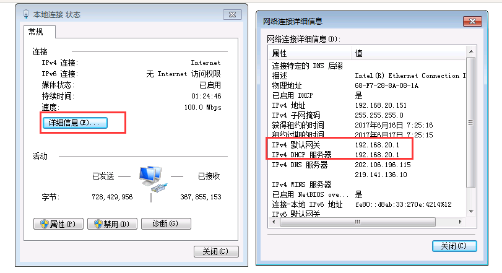Click the network computers activity icon
Image resolution: width=502 pixels, height=273 pixels.
click(153, 180)
